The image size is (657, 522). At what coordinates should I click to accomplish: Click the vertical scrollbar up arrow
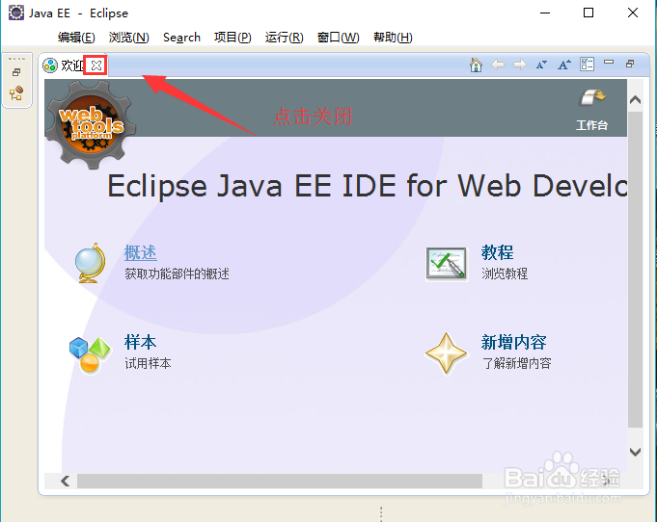[x=635, y=99]
